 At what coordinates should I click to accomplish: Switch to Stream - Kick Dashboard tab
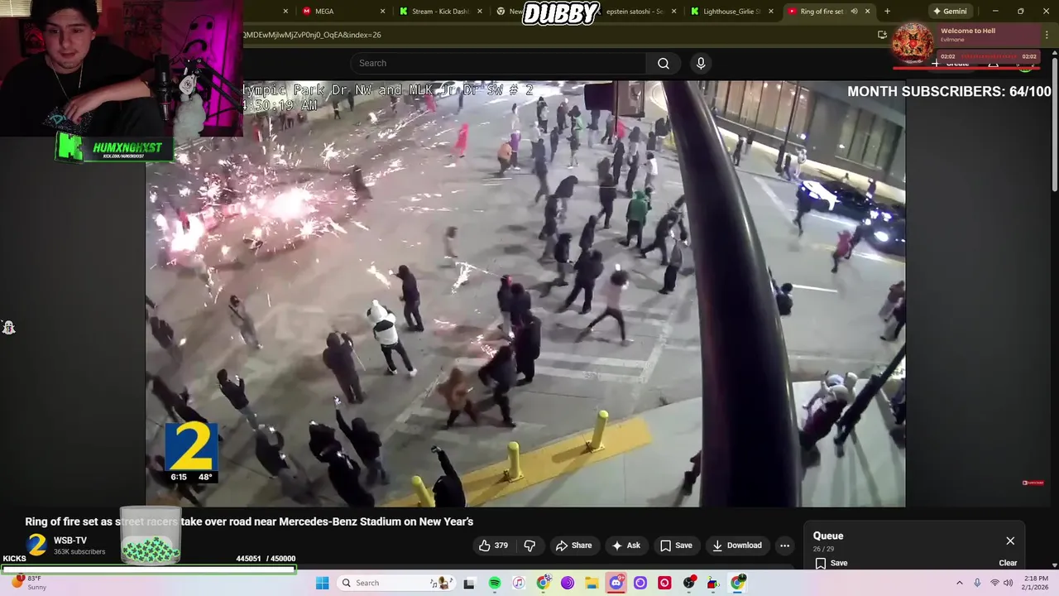[439, 12]
